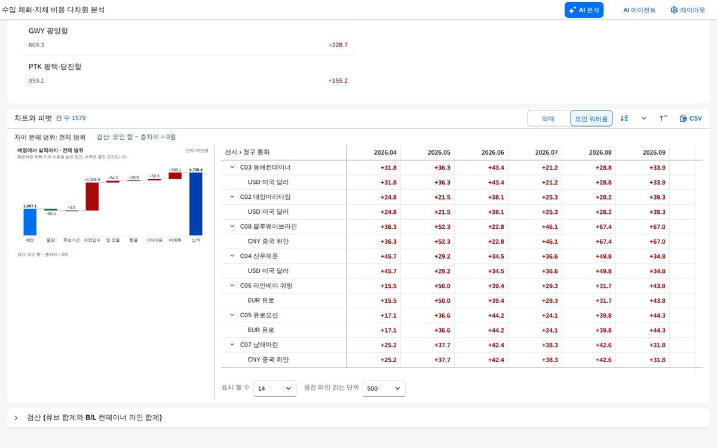Switch chart to 요인 워터폴 view
This screenshot has width=717, height=448.
(x=591, y=119)
